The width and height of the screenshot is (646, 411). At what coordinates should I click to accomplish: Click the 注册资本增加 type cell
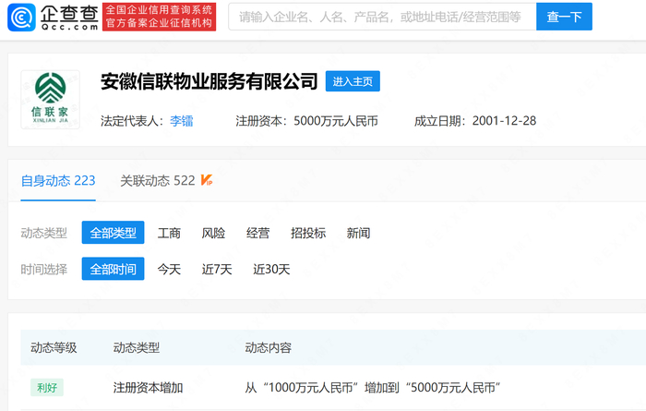point(148,388)
